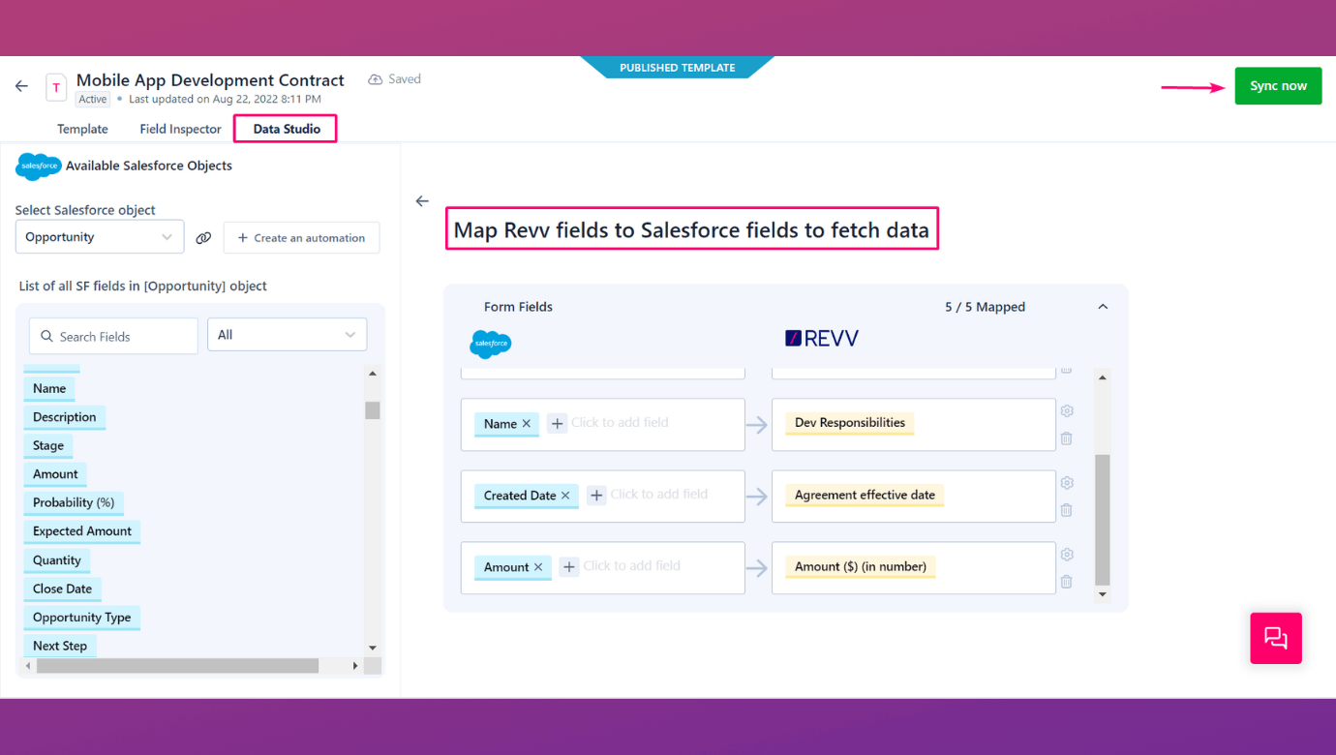Click plus icon next to Name tag

557,423
